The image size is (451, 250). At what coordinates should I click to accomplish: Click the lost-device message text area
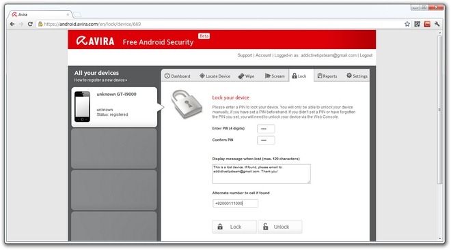click(261, 174)
